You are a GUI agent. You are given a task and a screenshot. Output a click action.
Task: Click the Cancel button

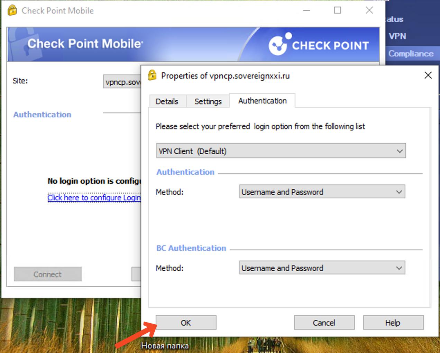(324, 323)
